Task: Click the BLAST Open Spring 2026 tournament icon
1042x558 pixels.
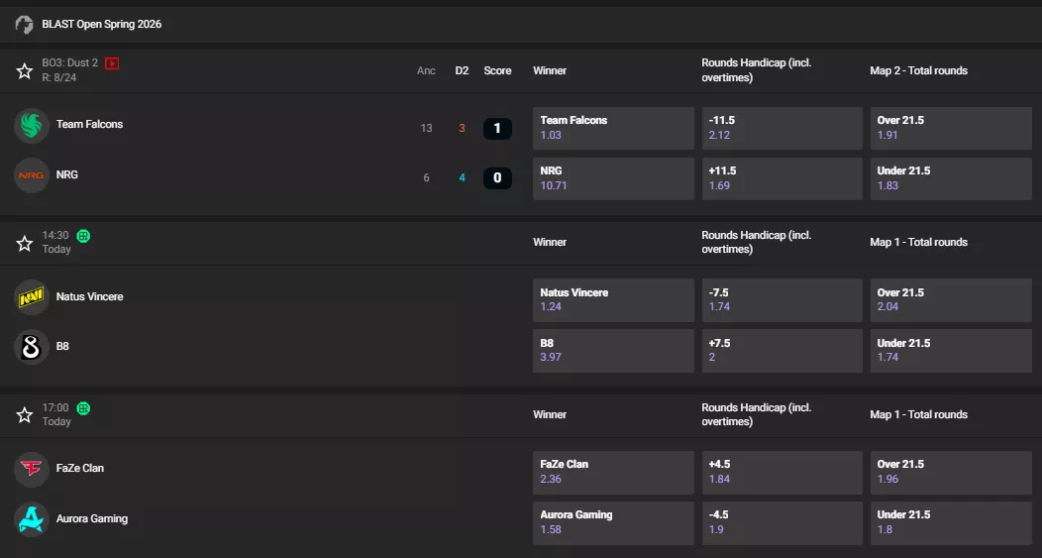Action: coord(25,24)
